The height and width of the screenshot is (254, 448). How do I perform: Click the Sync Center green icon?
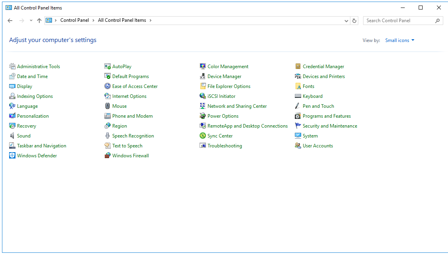(203, 136)
